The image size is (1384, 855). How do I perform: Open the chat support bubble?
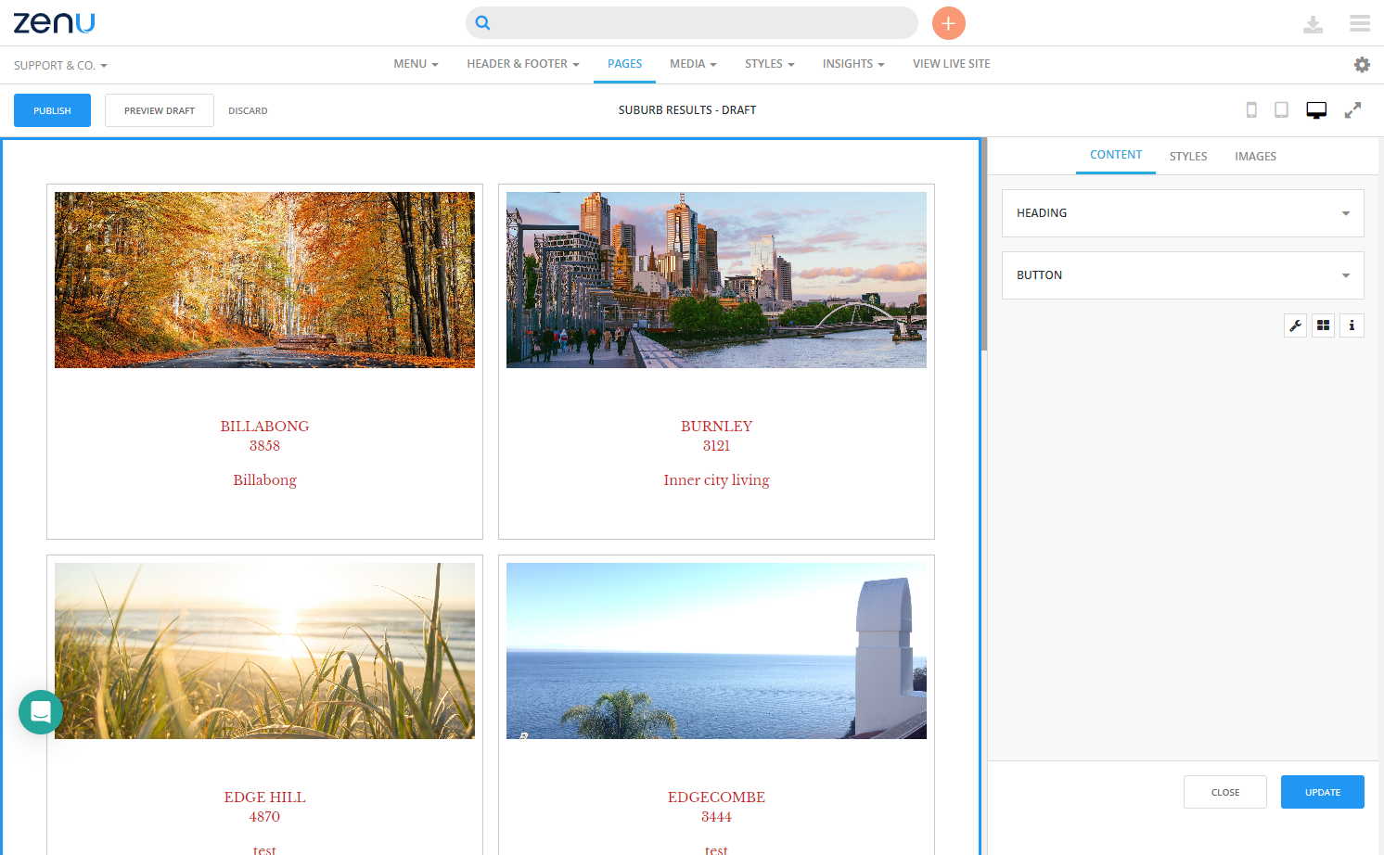(x=41, y=712)
